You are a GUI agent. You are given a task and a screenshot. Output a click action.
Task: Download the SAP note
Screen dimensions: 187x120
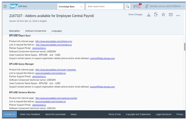(x=149, y=15)
